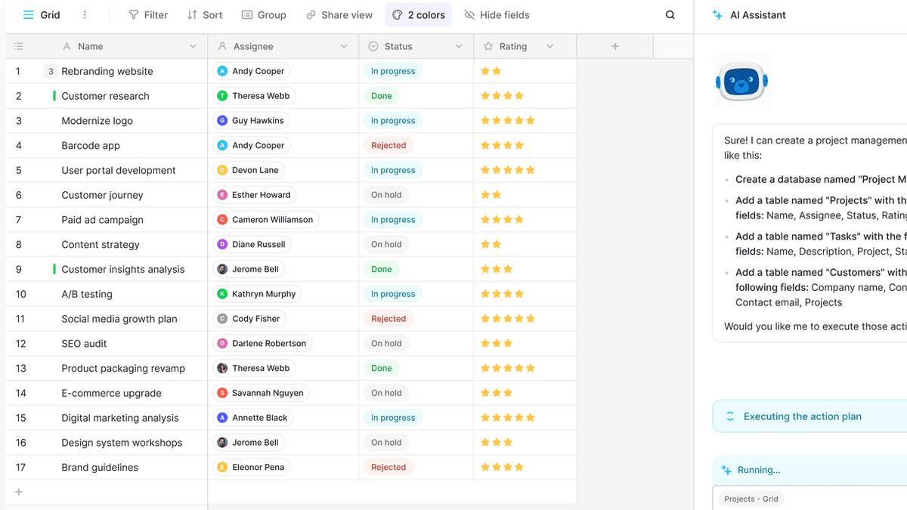Expand the Name column dropdown arrow

[193, 46]
